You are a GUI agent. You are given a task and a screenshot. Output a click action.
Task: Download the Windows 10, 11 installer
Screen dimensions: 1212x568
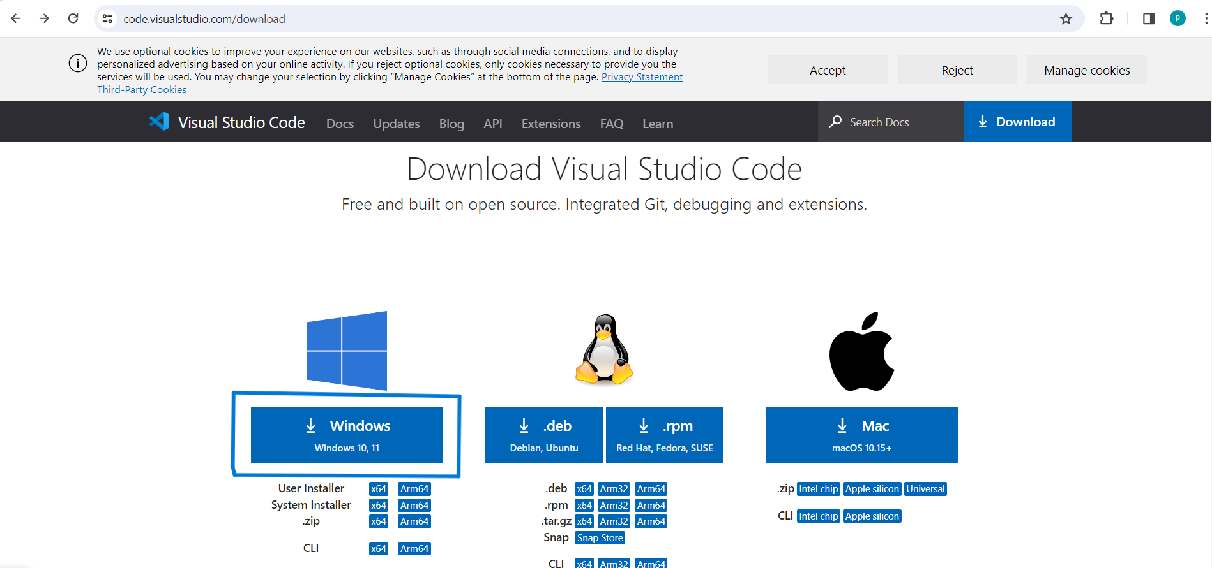pyautogui.click(x=347, y=435)
